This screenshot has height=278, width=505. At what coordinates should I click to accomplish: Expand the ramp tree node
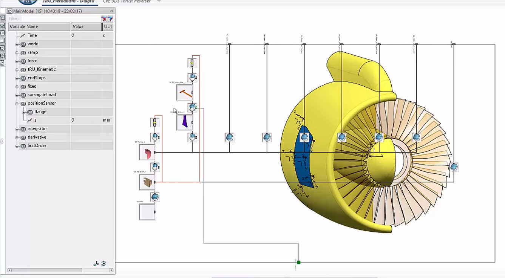pos(17,53)
